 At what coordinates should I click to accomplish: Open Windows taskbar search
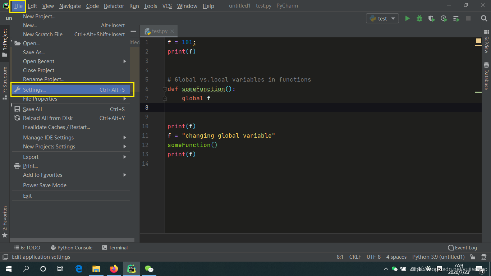tap(26, 269)
